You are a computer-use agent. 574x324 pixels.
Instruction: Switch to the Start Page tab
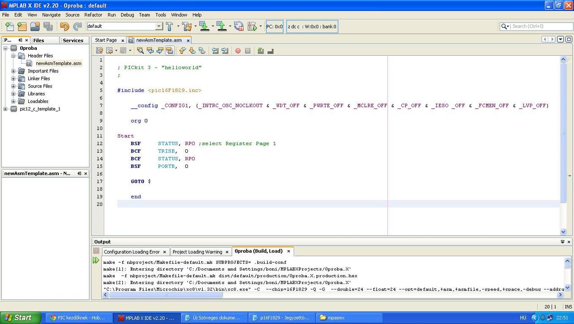[105, 40]
